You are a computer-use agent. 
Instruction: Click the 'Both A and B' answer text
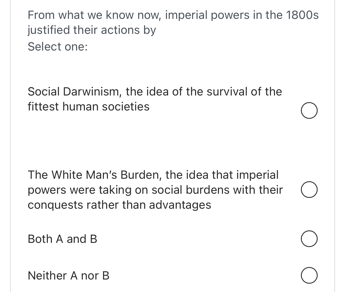(63, 239)
